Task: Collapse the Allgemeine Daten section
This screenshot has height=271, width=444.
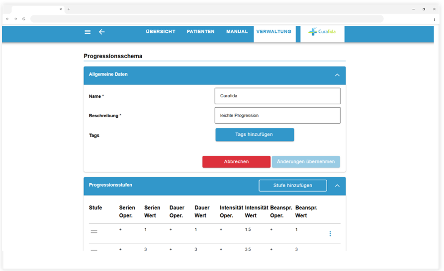Action: click(x=337, y=75)
